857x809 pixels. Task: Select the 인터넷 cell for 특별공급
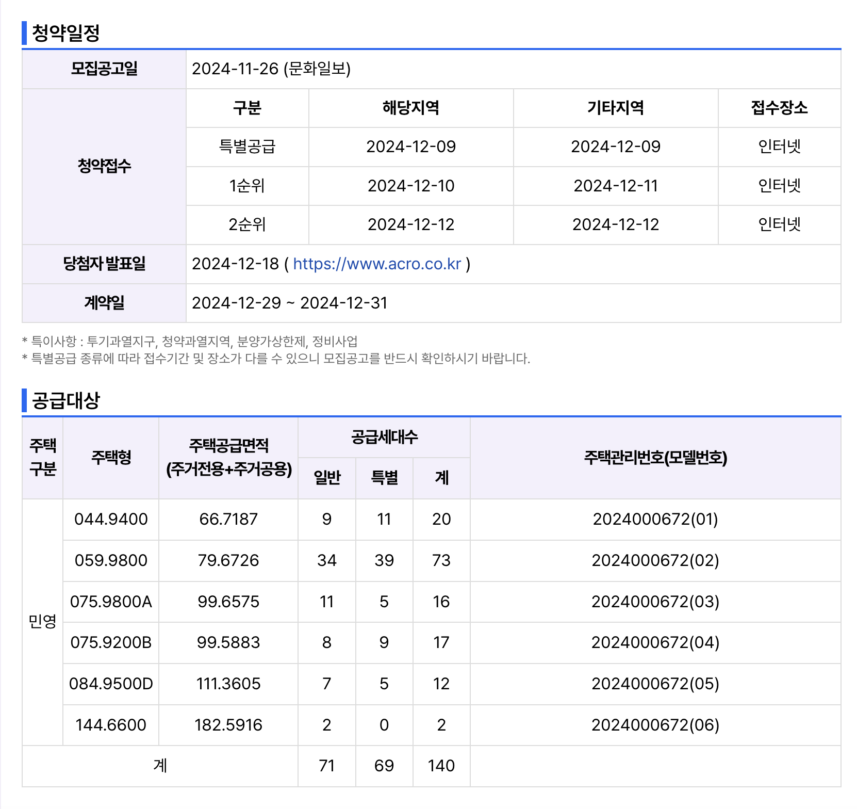[x=780, y=147]
